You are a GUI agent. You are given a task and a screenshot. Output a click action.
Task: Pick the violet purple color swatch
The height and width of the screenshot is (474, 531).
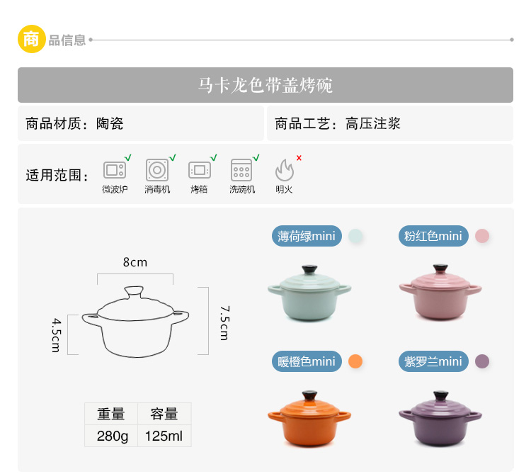point(482,361)
